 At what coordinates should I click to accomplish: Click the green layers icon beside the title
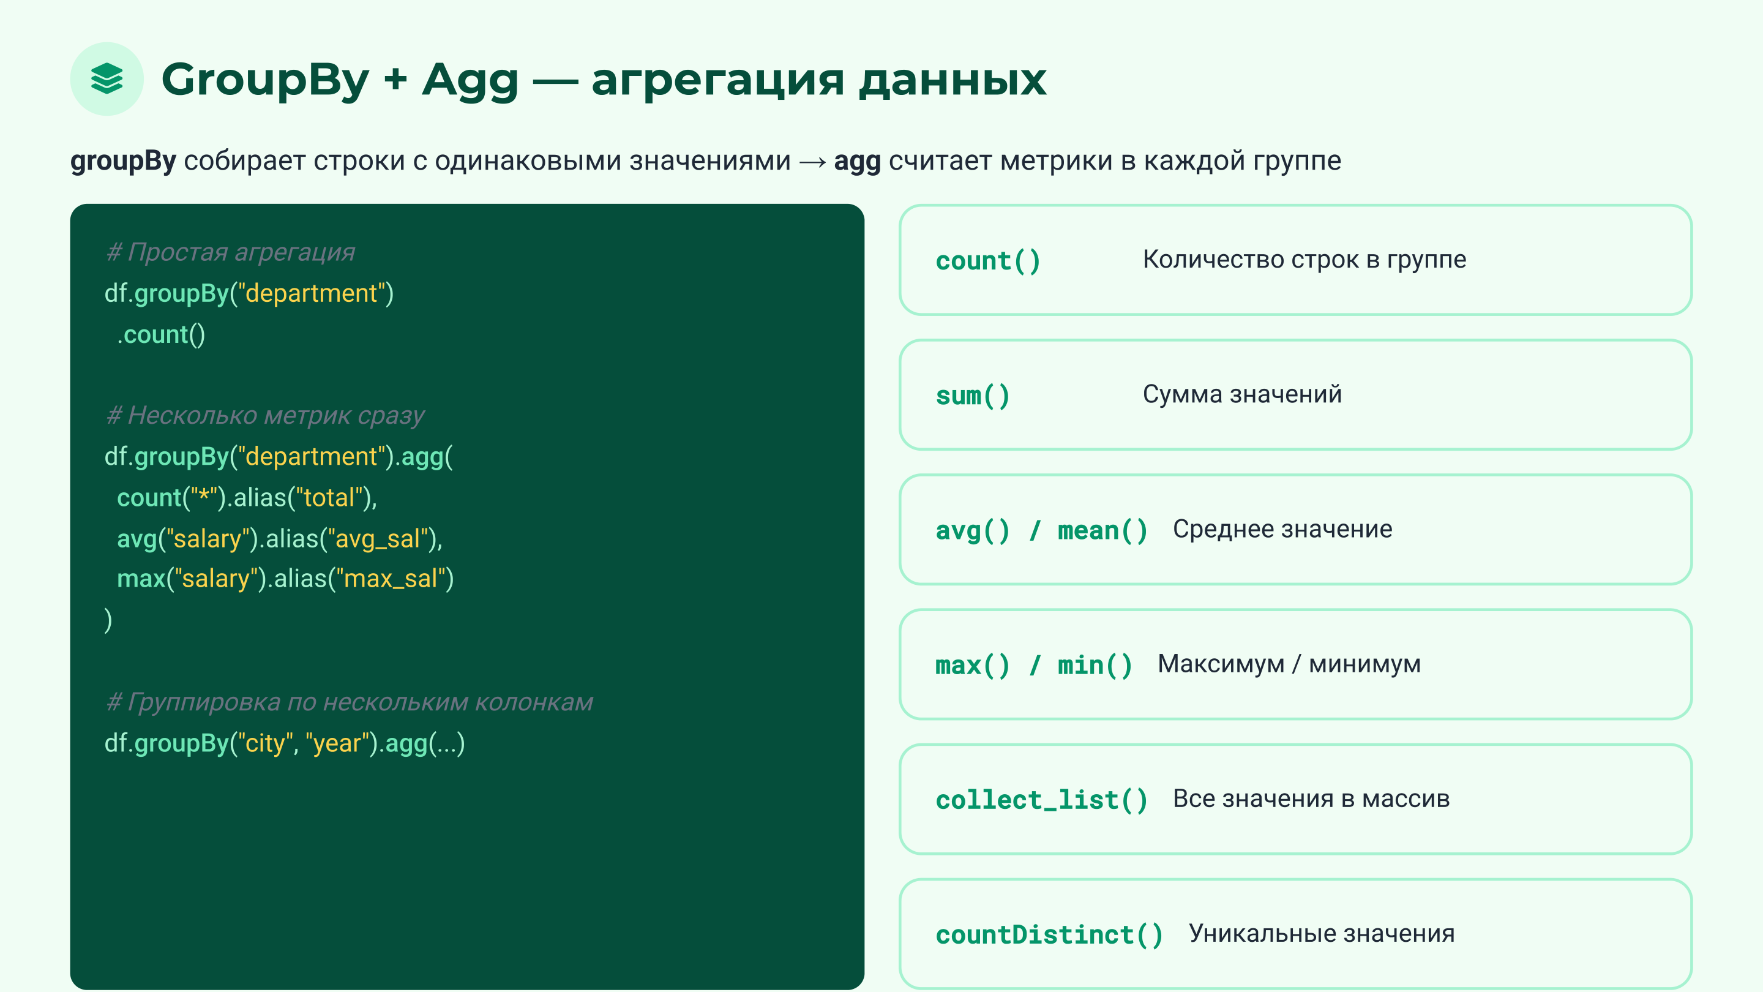pyautogui.click(x=106, y=80)
